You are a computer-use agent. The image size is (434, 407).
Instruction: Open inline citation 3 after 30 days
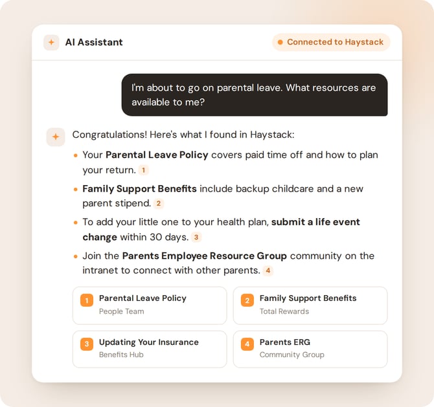click(x=196, y=237)
